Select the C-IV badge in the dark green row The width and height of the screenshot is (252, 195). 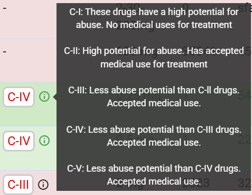pyautogui.click(x=19, y=97)
